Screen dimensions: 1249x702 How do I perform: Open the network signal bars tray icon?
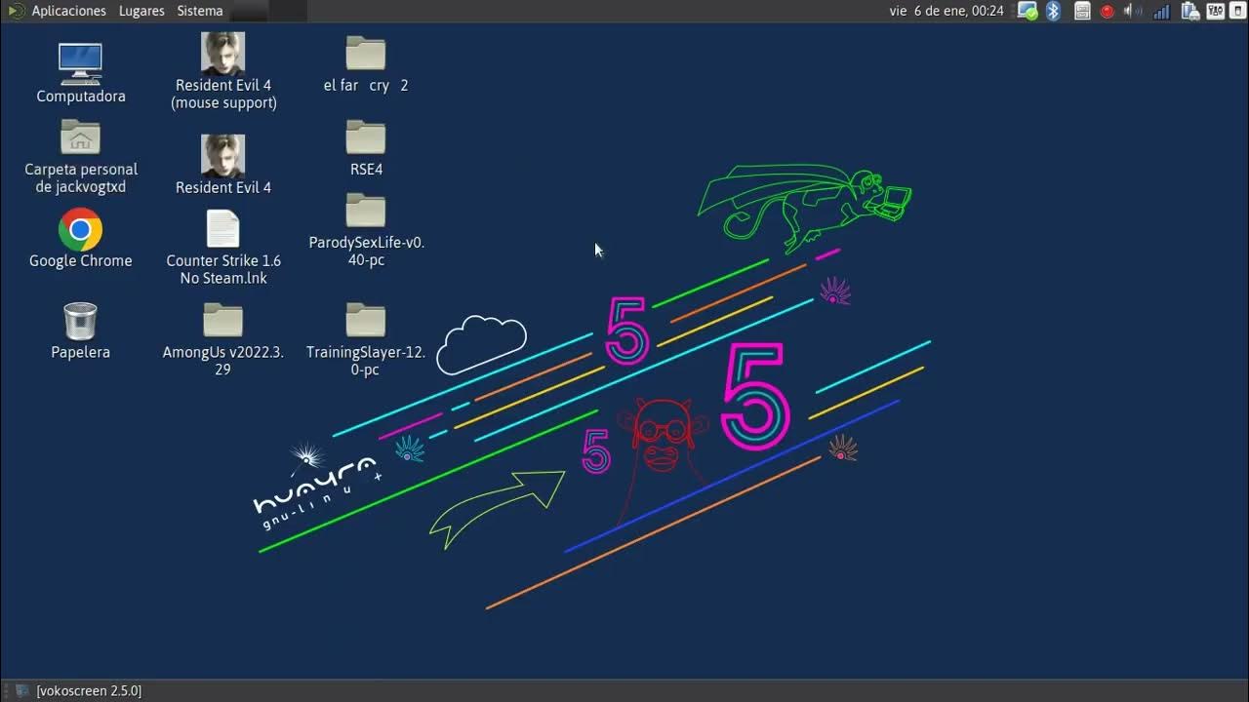click(x=1161, y=11)
